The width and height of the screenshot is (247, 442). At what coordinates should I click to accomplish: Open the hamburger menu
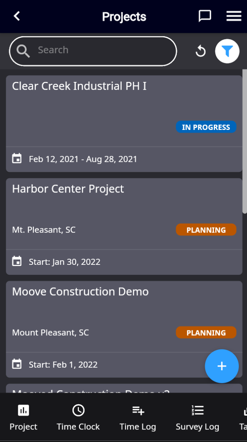pyautogui.click(x=234, y=16)
